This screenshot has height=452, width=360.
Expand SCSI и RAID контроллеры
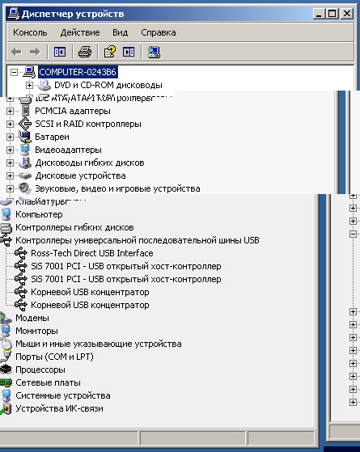[10, 124]
